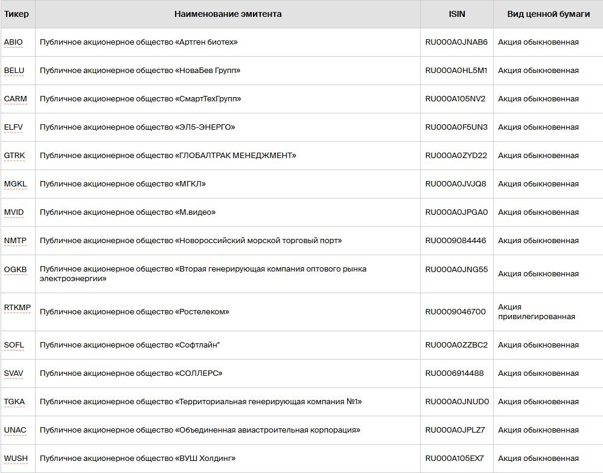603x473 pixels.
Task: Click the RTKMP ticker
Action: click(x=18, y=308)
